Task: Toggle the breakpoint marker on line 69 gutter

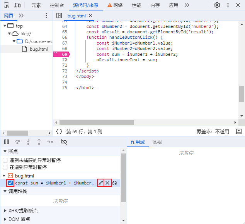Action: (x=61, y=54)
